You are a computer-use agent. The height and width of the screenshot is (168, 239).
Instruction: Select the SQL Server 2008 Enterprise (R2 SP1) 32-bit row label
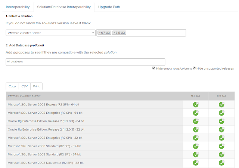[x=45, y=138]
